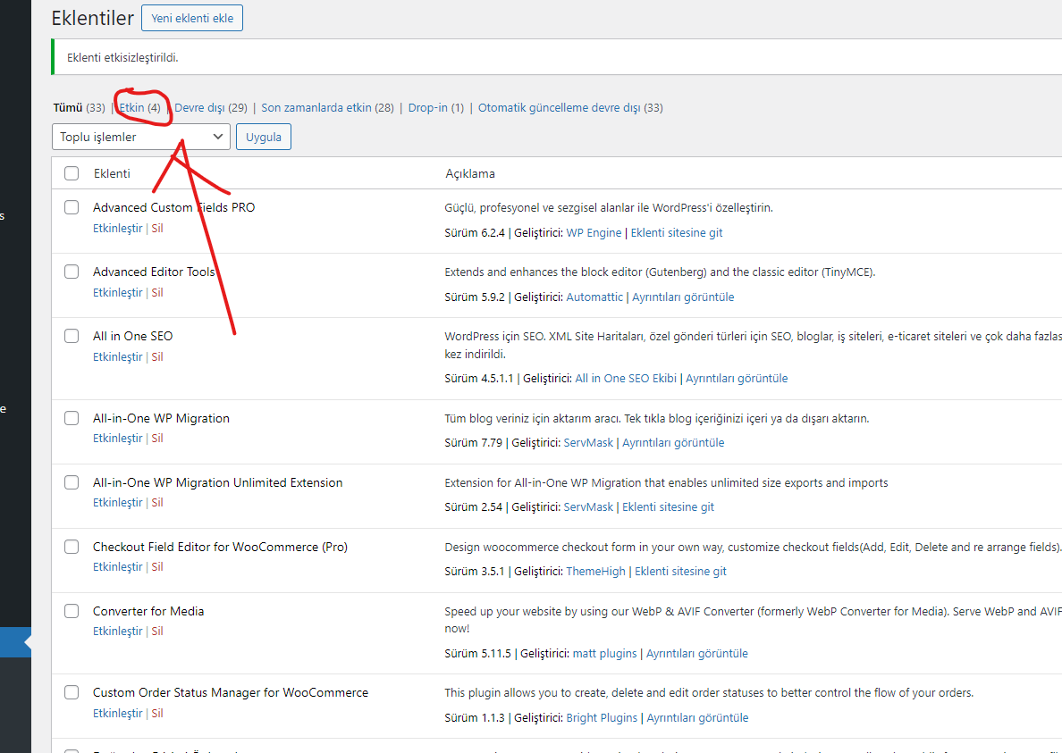Show 'Devre dışı (29)' plugins
This screenshot has height=753, width=1062.
(x=211, y=107)
